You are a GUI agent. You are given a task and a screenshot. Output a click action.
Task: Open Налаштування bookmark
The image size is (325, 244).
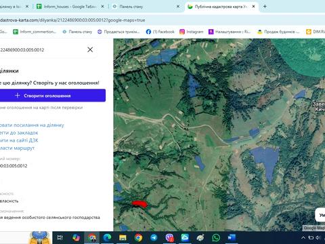(230, 32)
